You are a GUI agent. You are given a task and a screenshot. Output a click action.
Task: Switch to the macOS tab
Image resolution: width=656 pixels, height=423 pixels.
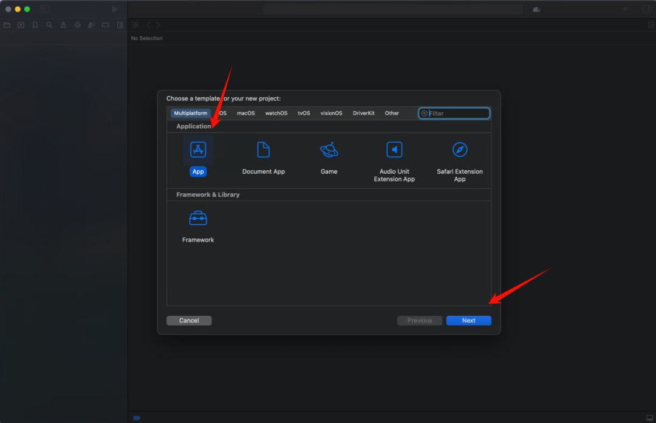coord(245,113)
